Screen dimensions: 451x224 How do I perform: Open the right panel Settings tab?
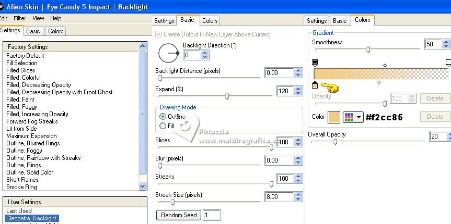(x=316, y=21)
